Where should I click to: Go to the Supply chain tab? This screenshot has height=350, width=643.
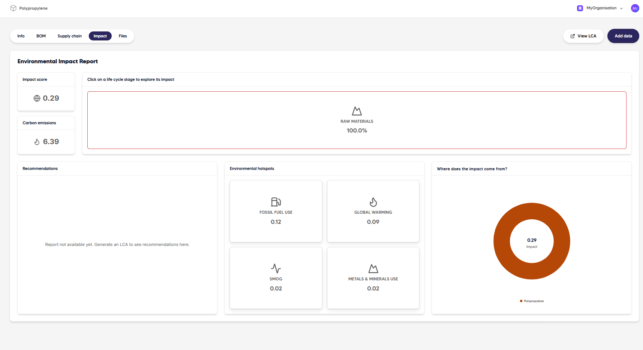70,36
